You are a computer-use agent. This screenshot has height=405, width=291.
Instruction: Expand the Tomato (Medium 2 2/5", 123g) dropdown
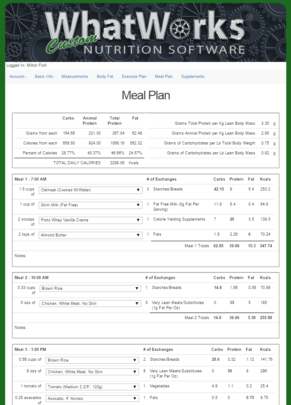point(93,387)
